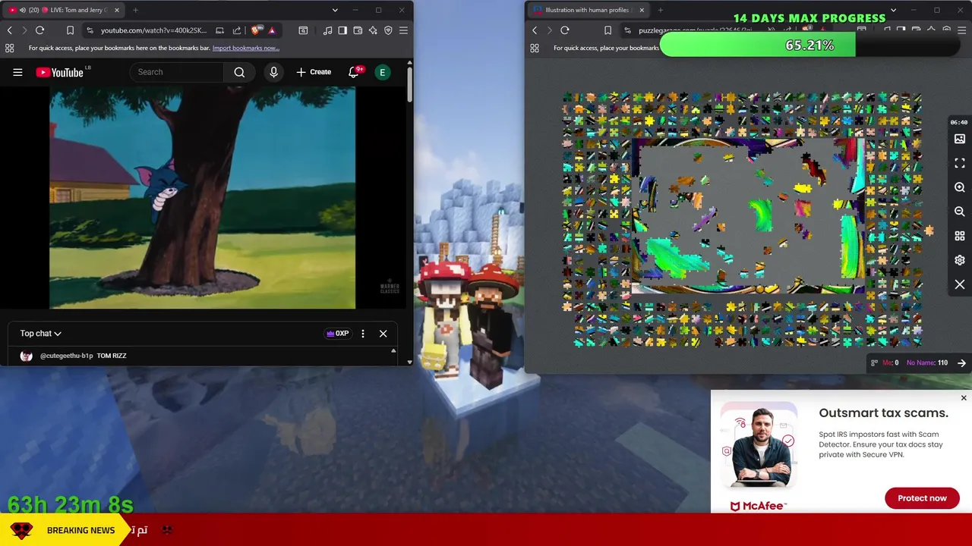The image size is (972, 546).
Task: Open Brave Shields lion icon in YouTube window
Action: 256,30
